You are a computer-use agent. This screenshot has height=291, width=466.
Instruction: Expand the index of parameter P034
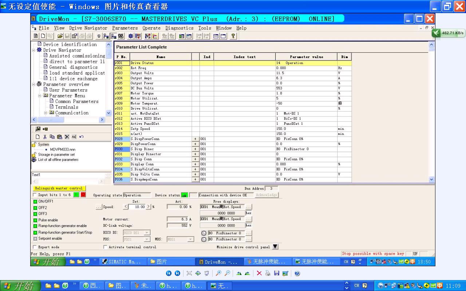[x=196, y=170]
